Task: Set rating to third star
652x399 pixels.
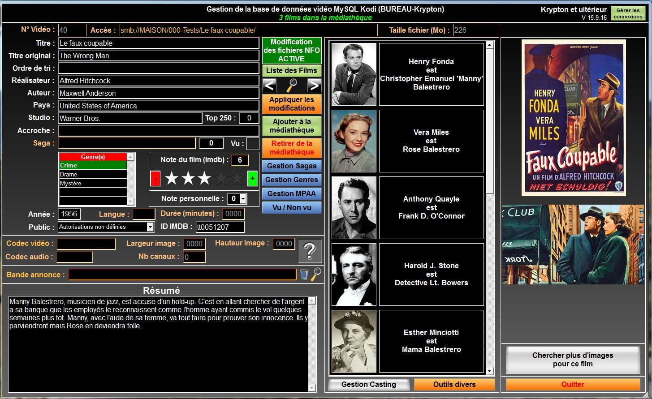Action: tap(204, 179)
